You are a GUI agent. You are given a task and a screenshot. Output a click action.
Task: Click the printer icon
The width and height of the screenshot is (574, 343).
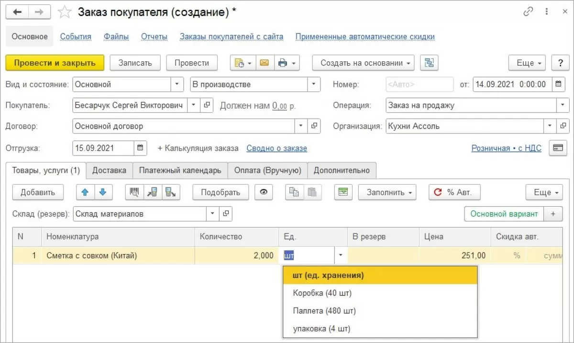click(x=283, y=63)
